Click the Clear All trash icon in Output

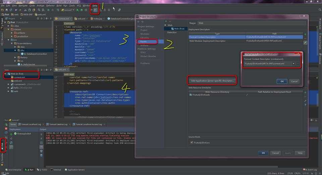click(41, 155)
